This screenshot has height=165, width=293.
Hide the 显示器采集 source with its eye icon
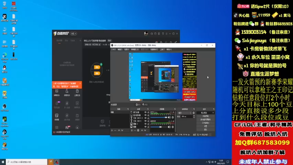[145, 115]
